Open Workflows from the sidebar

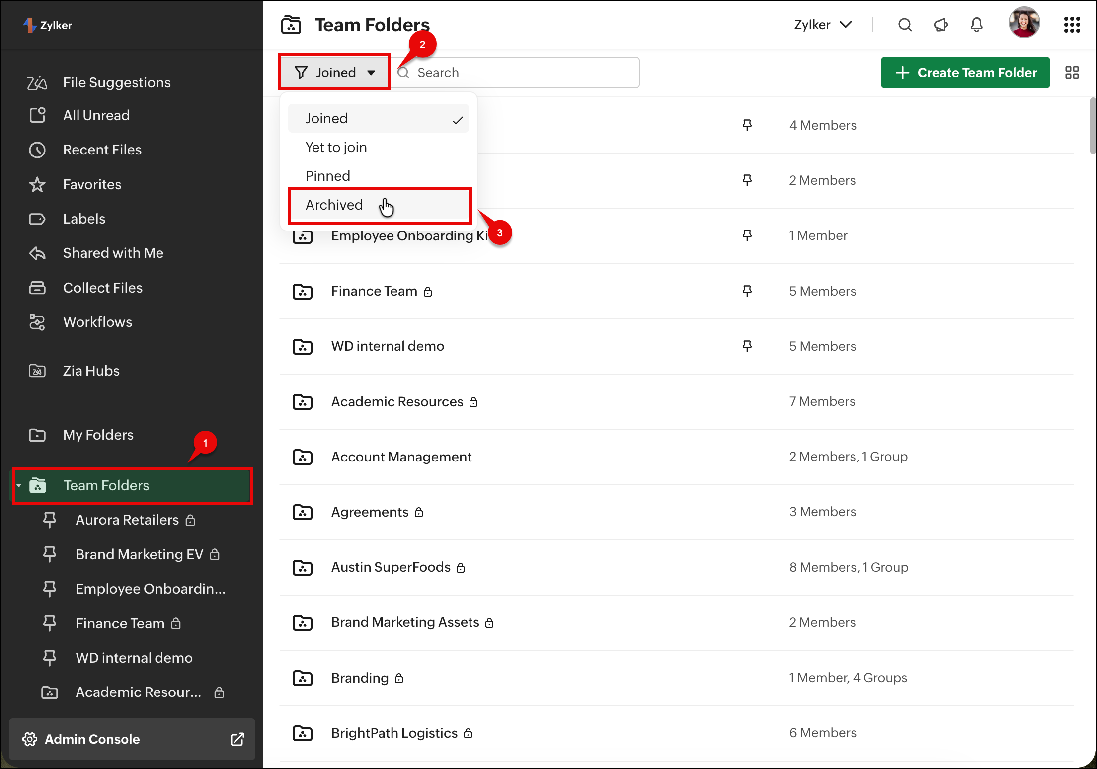click(x=97, y=322)
